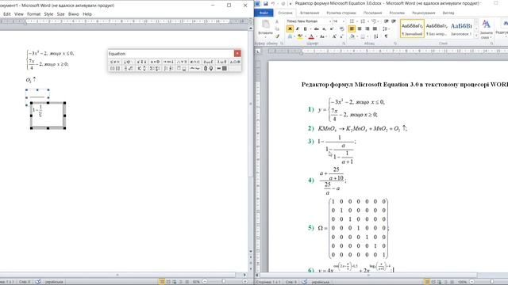Select Heading 1 style in gallery
This screenshot has width=508, height=285.
(461, 28)
